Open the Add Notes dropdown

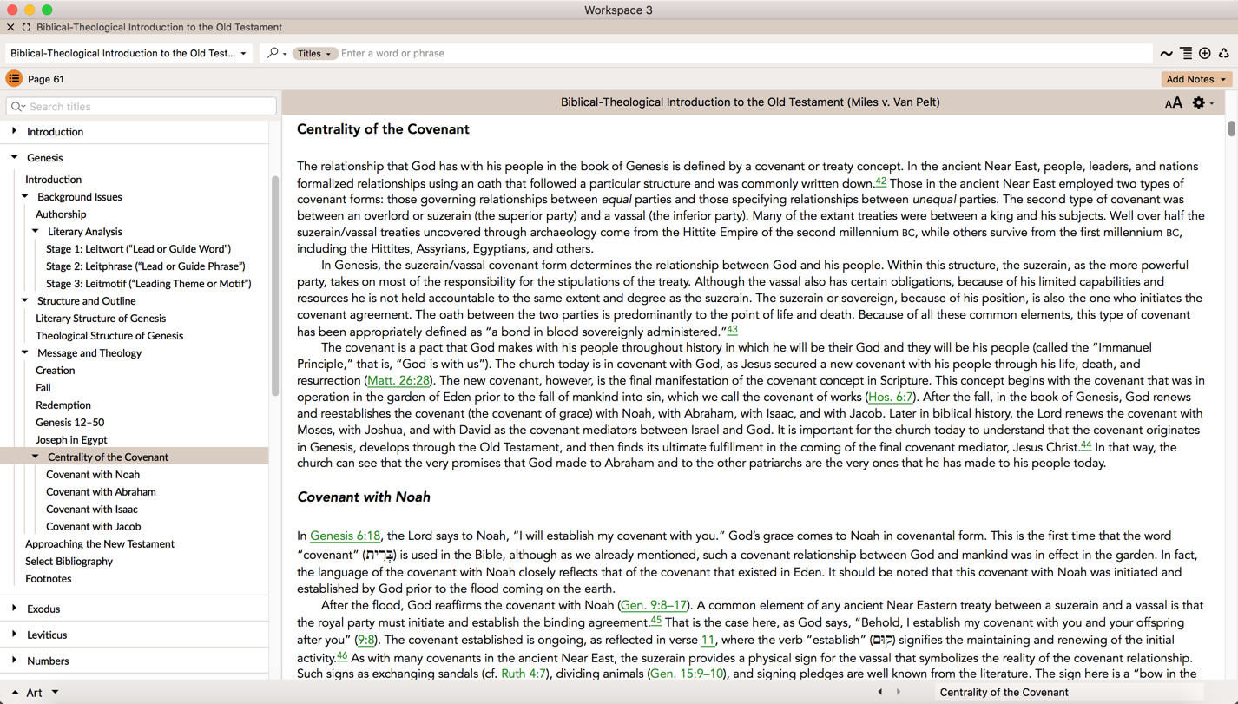1196,79
